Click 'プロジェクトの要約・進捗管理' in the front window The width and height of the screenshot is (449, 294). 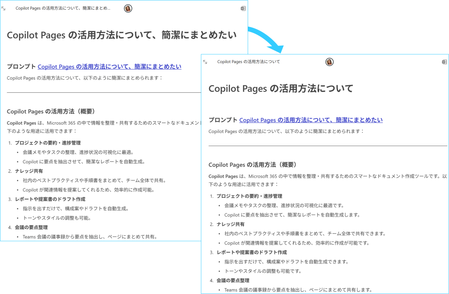click(x=249, y=196)
